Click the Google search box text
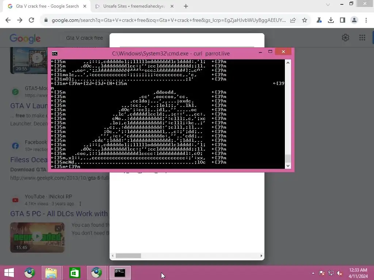The image size is (374, 280). tap(84, 38)
